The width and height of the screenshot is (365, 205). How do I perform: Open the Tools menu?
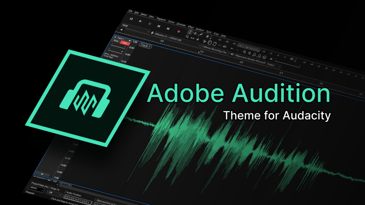click(x=209, y=32)
